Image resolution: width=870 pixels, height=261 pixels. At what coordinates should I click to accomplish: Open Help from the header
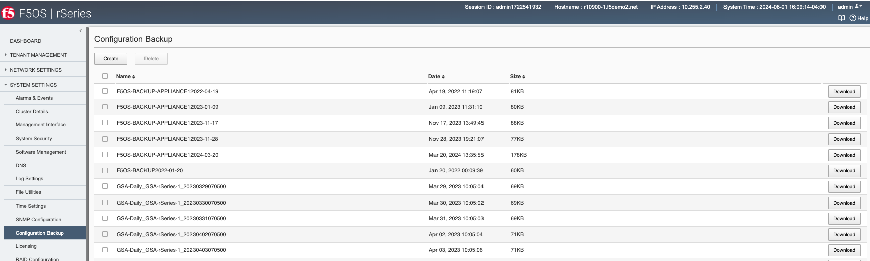[859, 18]
